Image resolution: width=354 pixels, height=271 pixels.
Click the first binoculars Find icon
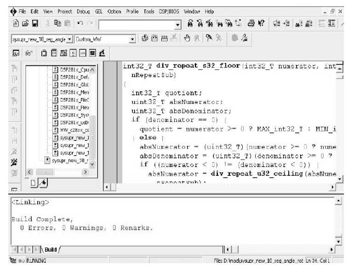(190, 23)
